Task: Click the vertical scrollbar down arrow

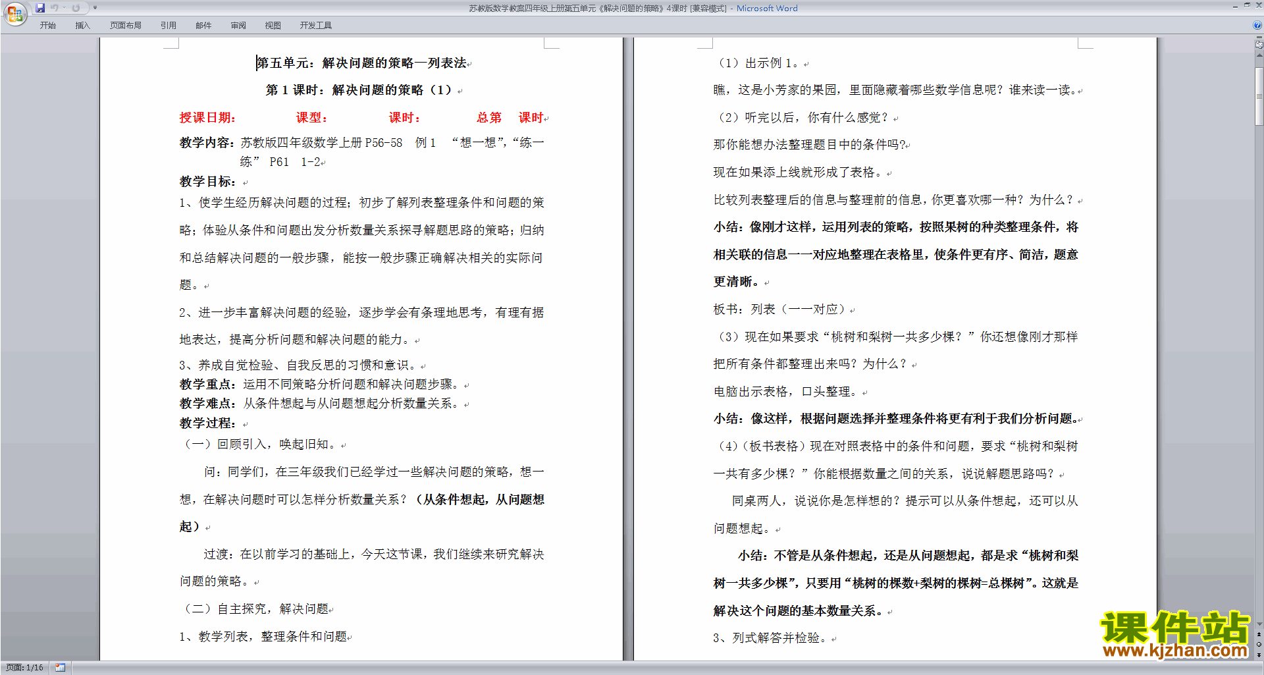Action: click(x=1259, y=624)
